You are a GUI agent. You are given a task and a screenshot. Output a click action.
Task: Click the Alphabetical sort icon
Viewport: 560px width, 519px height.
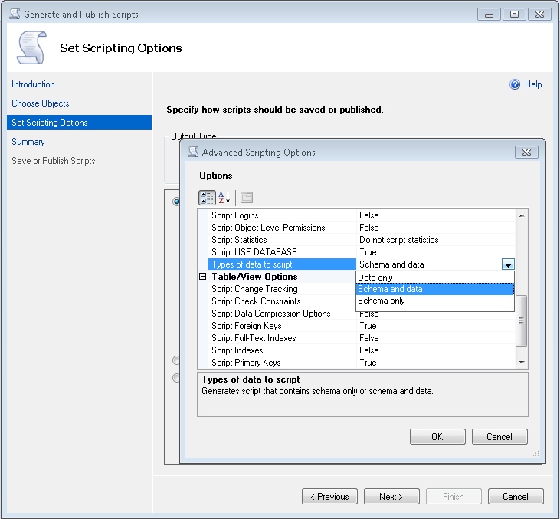point(224,197)
